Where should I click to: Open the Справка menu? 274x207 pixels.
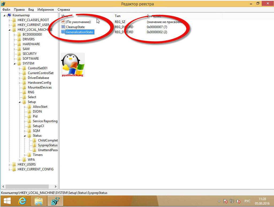click(64, 10)
